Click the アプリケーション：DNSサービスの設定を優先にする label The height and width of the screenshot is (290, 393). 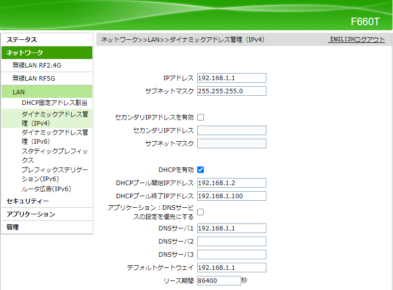[x=151, y=212]
